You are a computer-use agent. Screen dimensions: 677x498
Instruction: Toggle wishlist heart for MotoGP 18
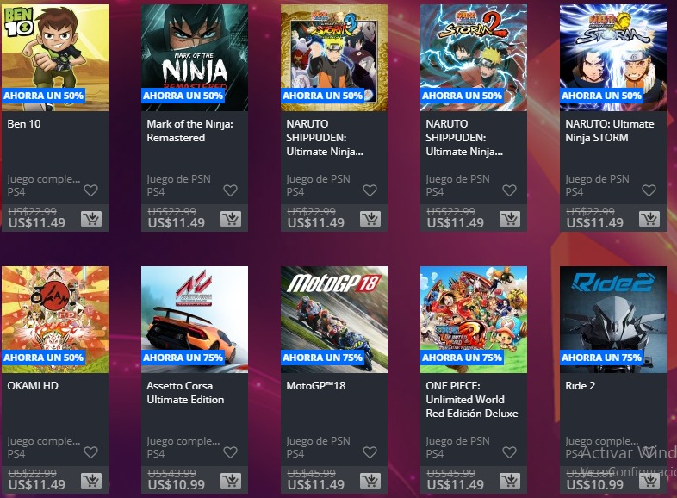click(x=370, y=452)
